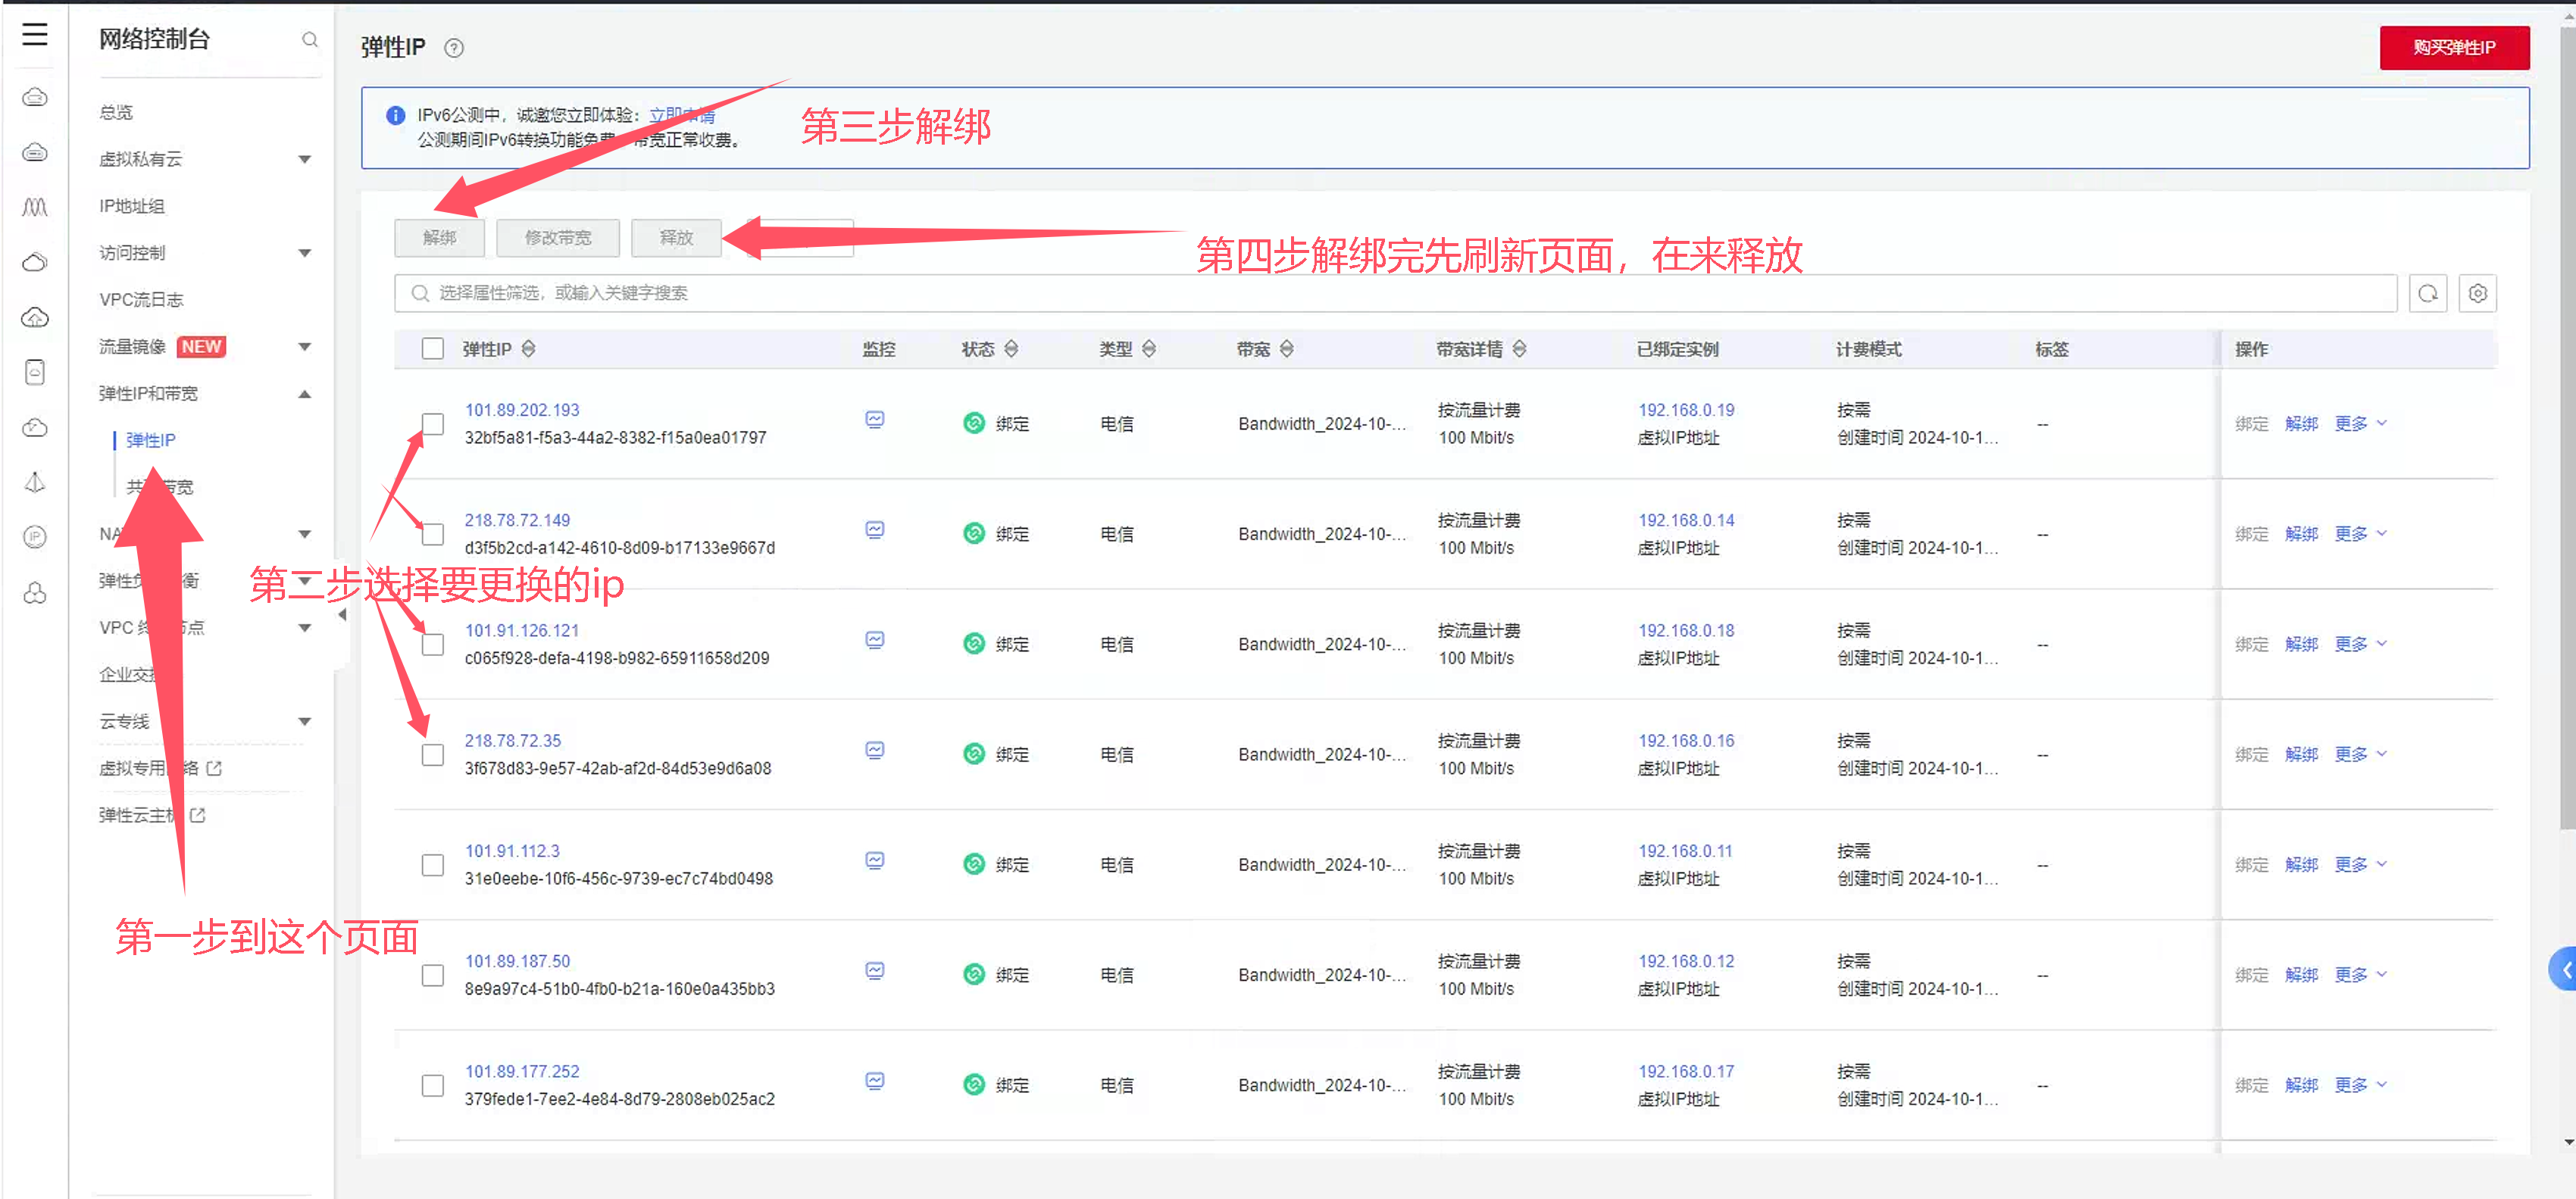Open IP地址组 in the sidebar

[132, 206]
